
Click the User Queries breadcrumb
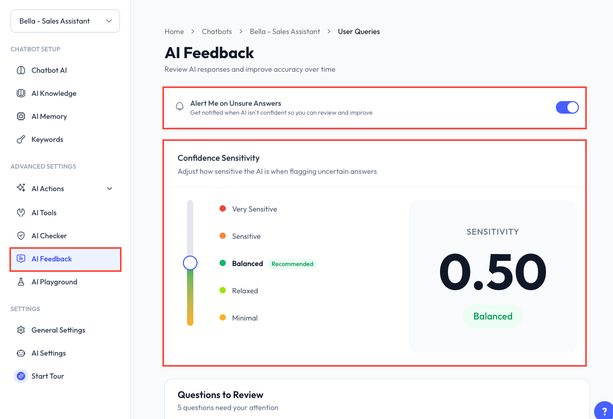point(359,31)
